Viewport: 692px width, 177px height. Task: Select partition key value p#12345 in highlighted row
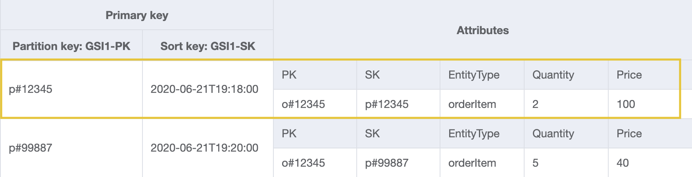tap(31, 89)
